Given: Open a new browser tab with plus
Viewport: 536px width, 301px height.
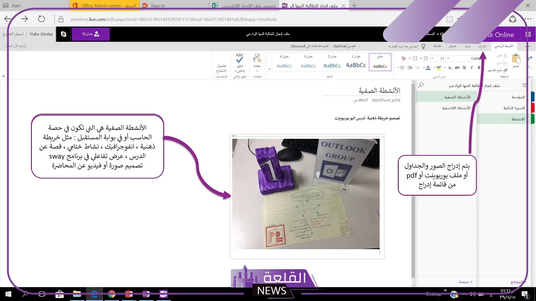Looking at the screenshot, I should tap(355, 5).
